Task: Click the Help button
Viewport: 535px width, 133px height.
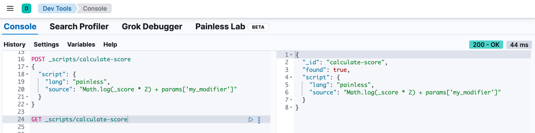Action: click(110, 44)
